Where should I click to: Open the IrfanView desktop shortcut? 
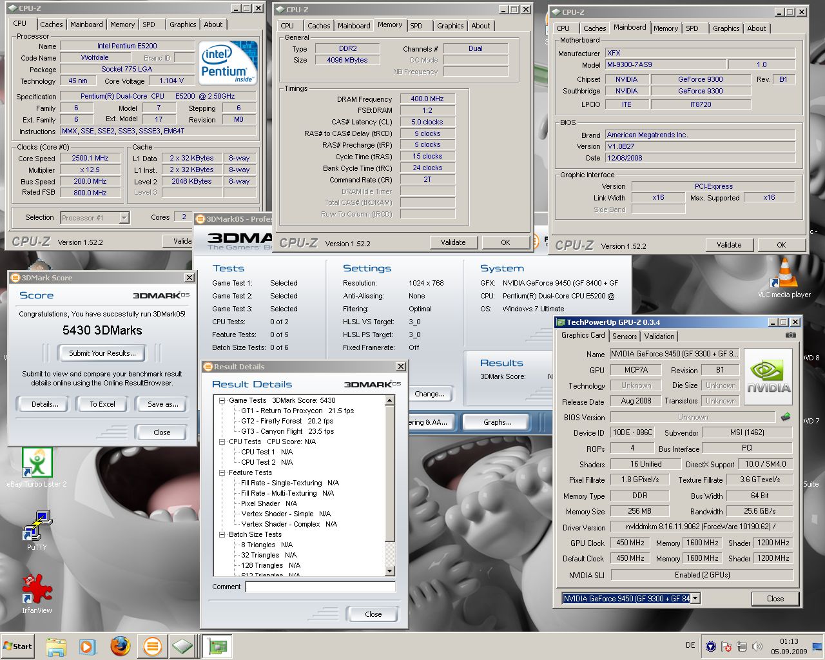tap(37, 593)
